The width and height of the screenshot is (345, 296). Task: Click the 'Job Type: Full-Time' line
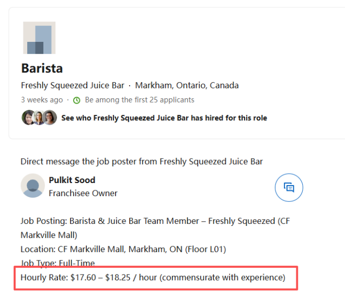pos(57,263)
